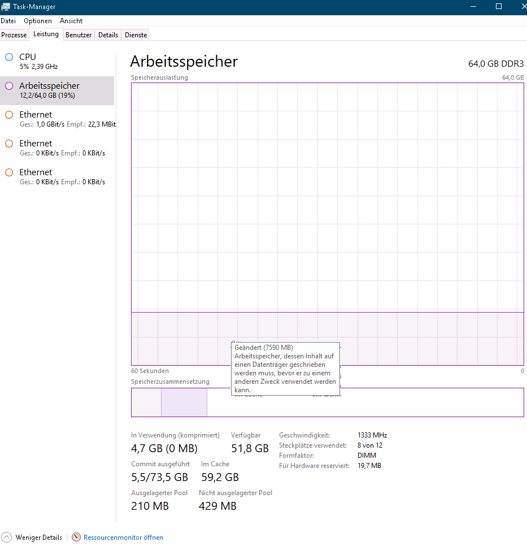Viewport: 527px width, 546px height.
Task: Minimize the Task-Manager window
Action: coord(473,7)
